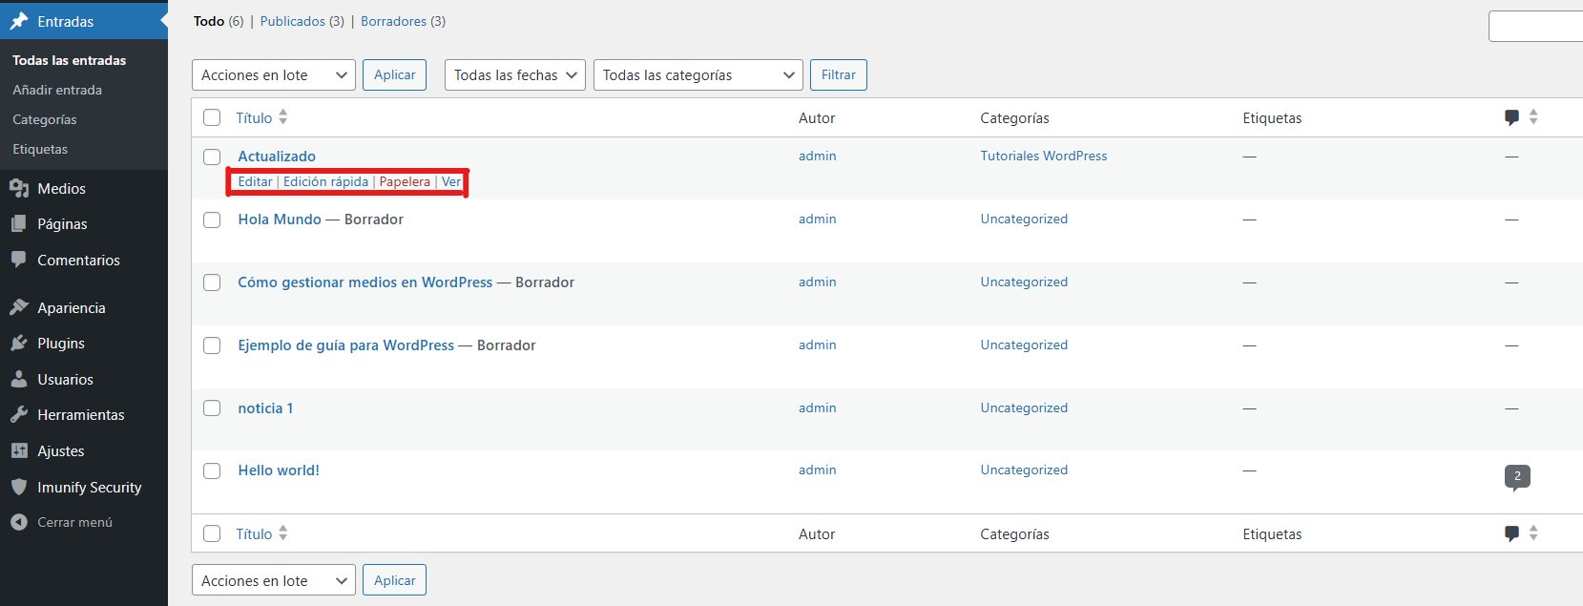
Task: Open the top Acciones en lote dropdown
Action: (273, 75)
